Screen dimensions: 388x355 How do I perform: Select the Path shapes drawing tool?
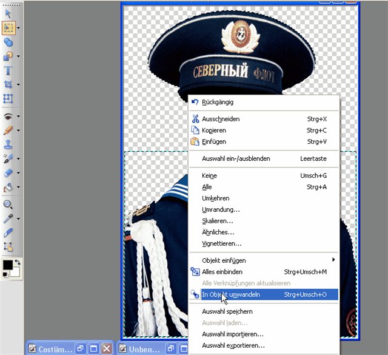8,56
